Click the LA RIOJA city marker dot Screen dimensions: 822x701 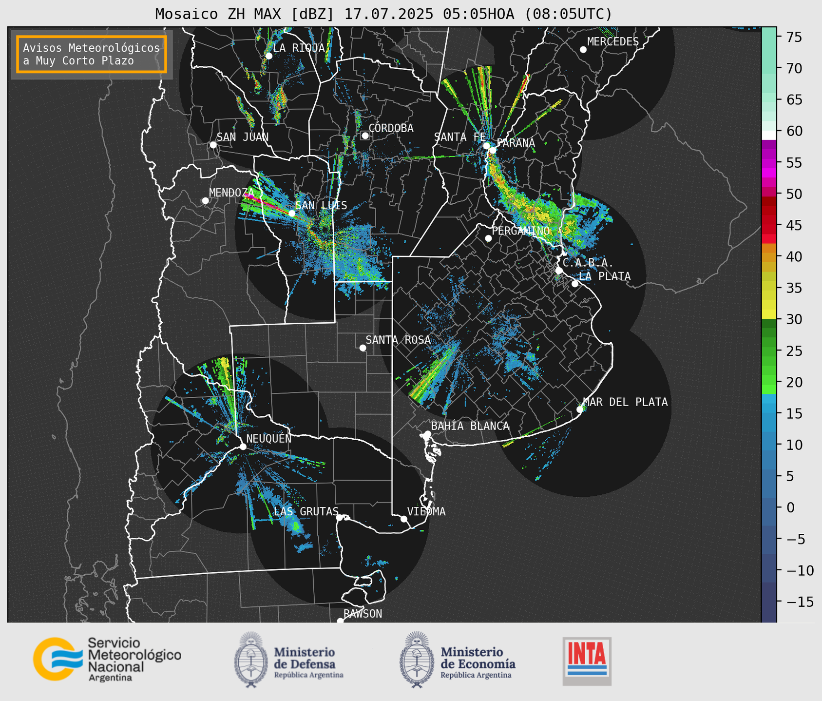tap(268, 56)
